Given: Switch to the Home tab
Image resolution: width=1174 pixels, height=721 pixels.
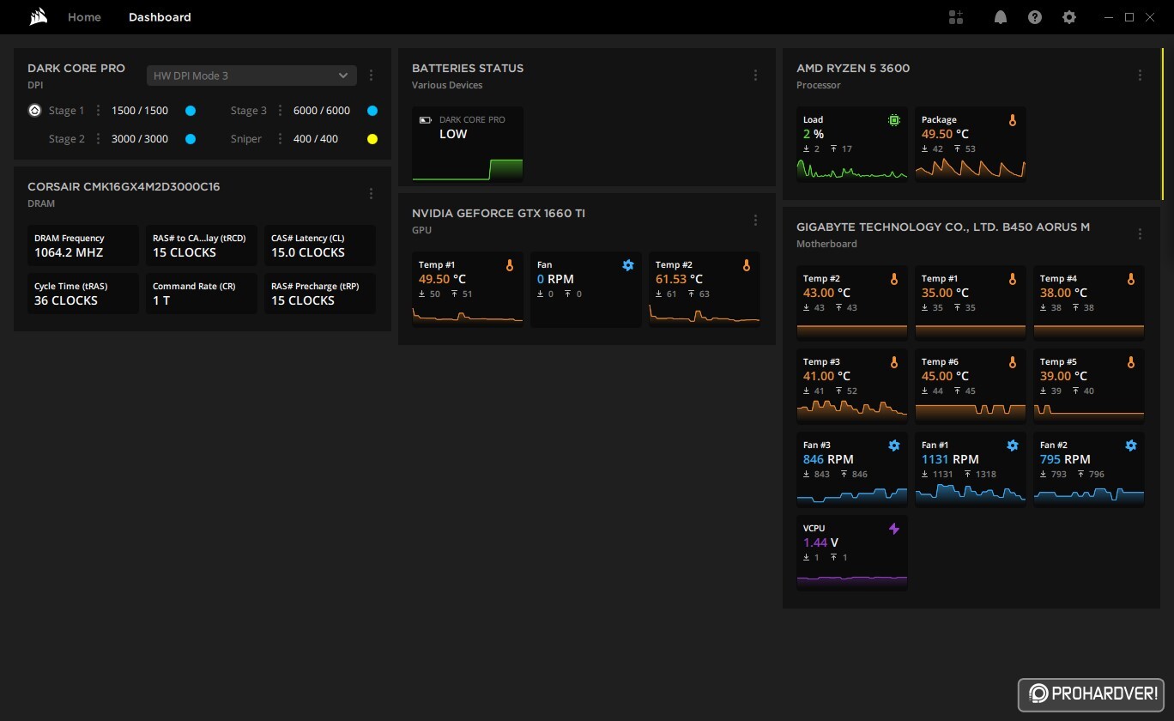Looking at the screenshot, I should coord(84,17).
